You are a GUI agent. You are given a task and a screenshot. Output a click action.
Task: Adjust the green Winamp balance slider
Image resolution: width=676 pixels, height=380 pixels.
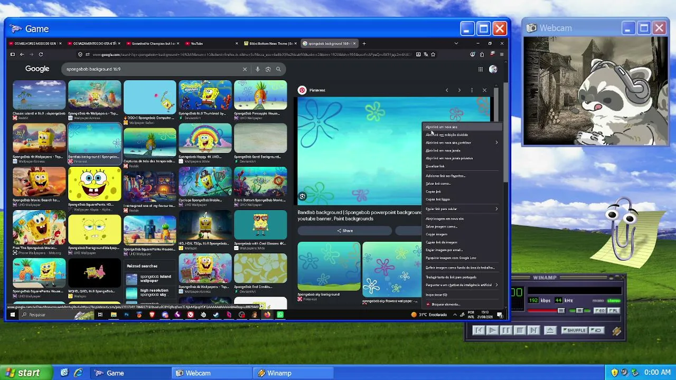pos(579,311)
